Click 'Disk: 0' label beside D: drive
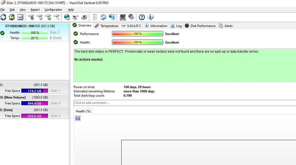The height and width of the screenshot is (165, 296). point(55,103)
